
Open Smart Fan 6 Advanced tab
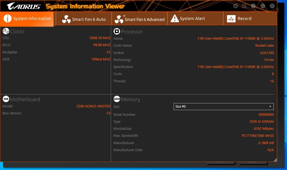[x=140, y=19]
